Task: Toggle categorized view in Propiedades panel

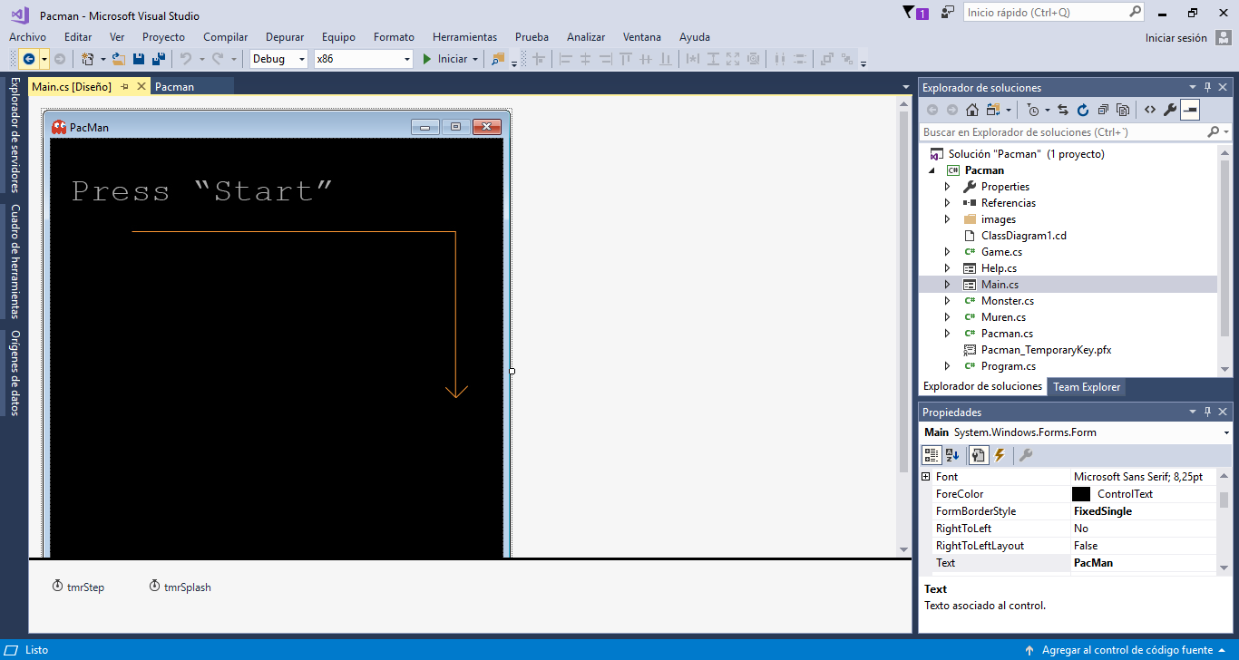Action: 932,454
